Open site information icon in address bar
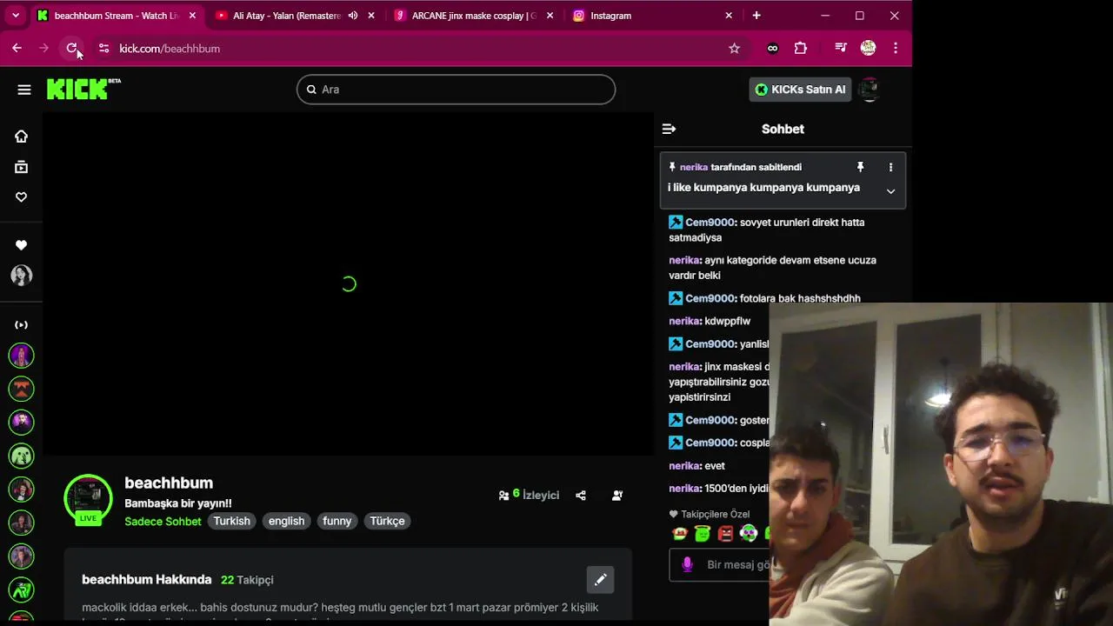This screenshot has width=1113, height=626. [103, 49]
